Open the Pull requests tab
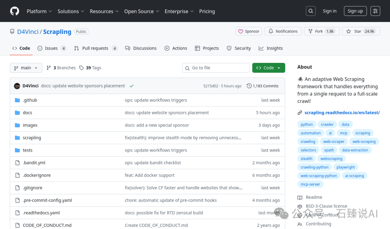The width and height of the screenshot is (390, 229). coord(91,48)
